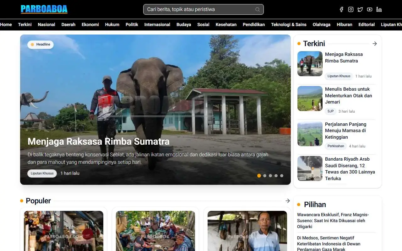Go to the Nasional menu section

46,24
